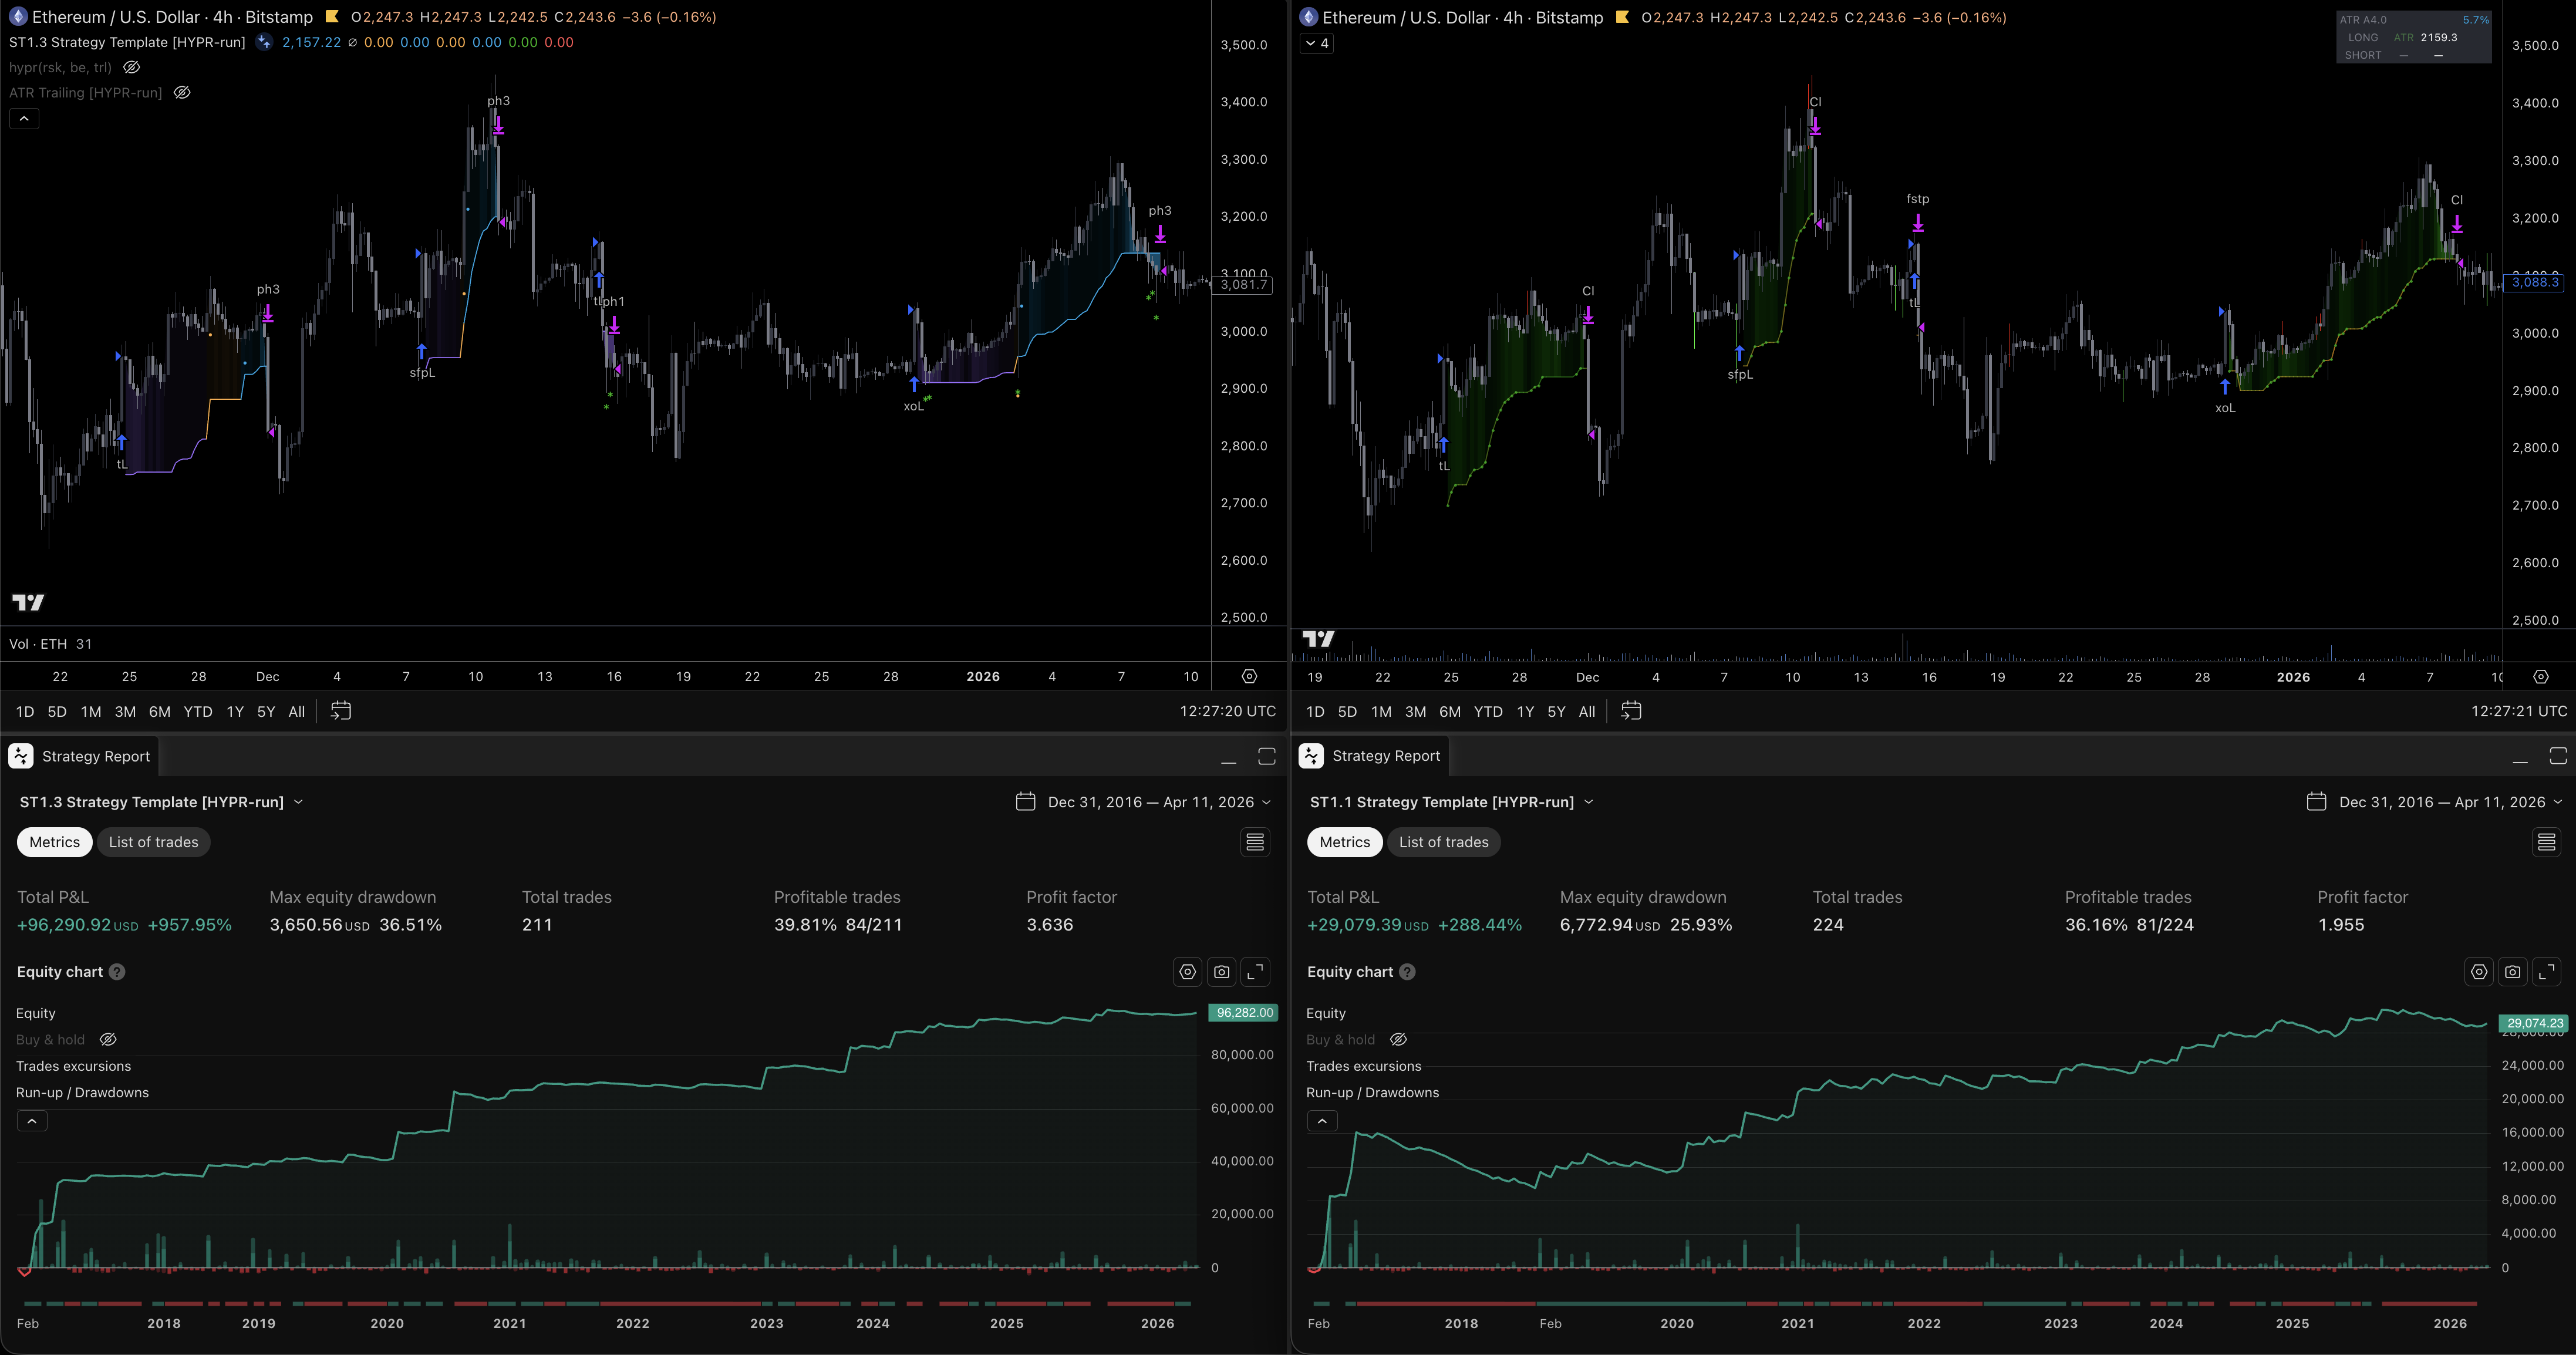Image resolution: width=2576 pixels, height=1355 pixels.
Task: Select All range in left chart
Action: 297,712
